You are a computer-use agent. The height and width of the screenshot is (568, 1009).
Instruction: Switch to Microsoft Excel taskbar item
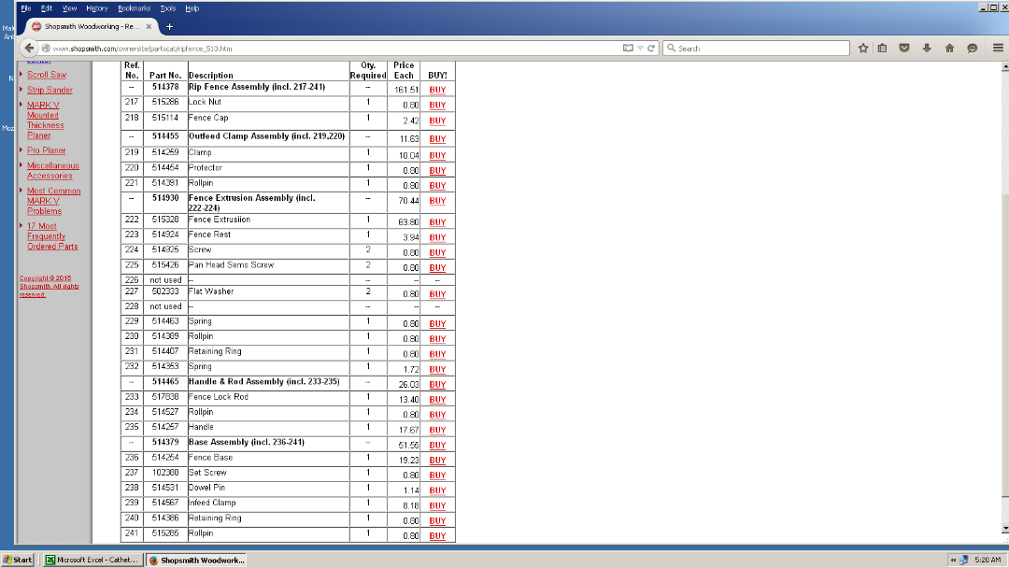click(92, 560)
